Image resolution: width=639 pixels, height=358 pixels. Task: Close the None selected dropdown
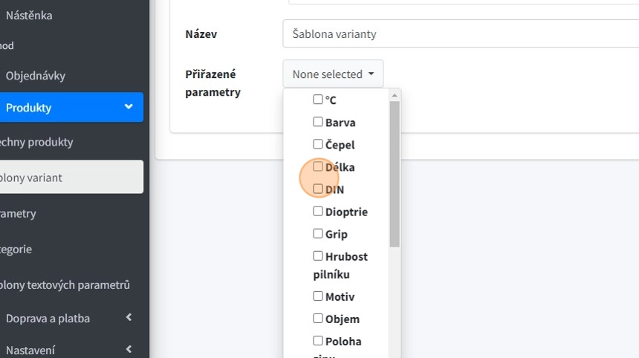point(333,74)
